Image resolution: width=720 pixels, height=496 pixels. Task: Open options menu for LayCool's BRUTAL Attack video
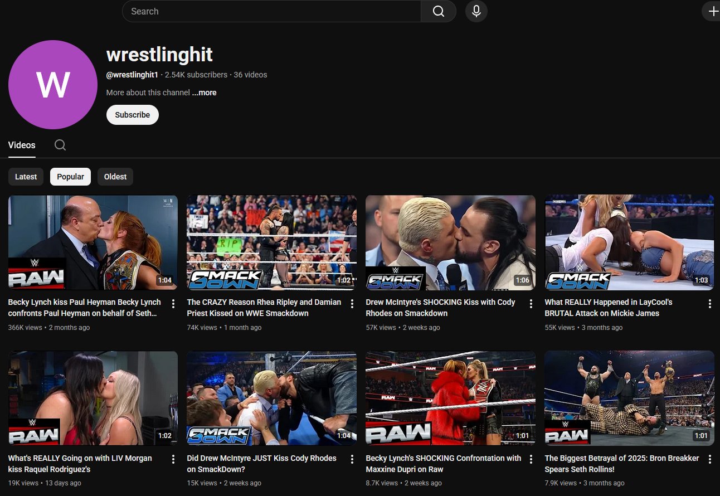pyautogui.click(x=710, y=304)
